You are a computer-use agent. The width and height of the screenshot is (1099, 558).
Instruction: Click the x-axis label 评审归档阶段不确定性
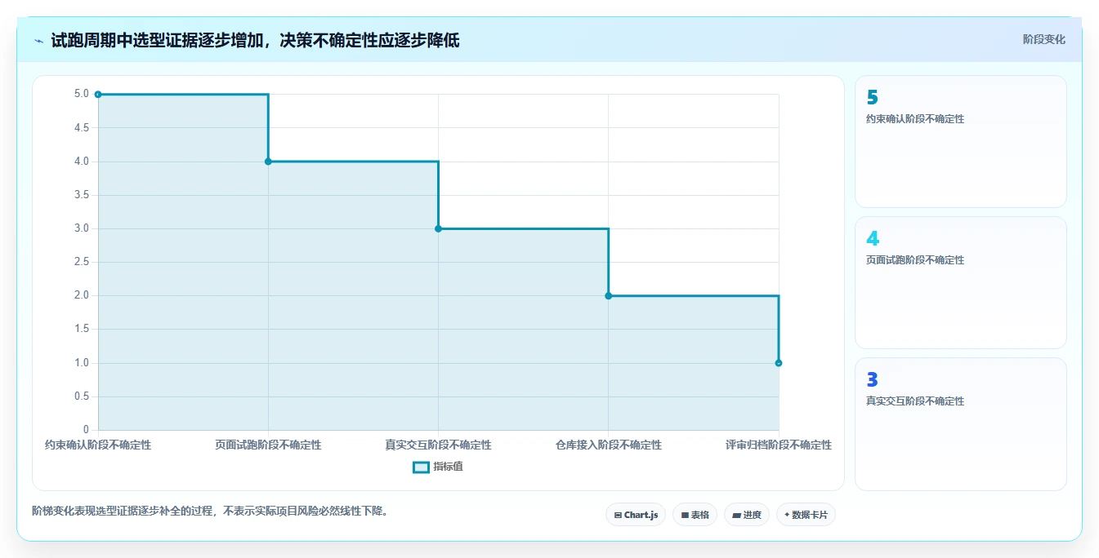pos(779,445)
